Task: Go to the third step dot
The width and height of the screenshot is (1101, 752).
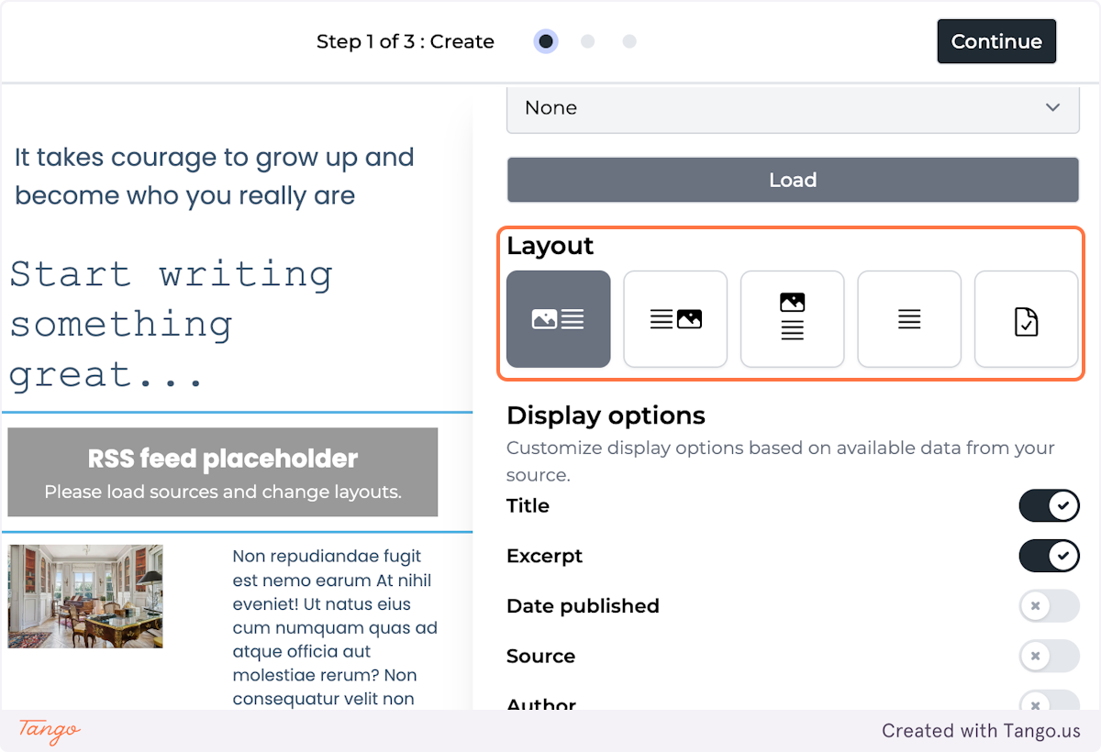Action: click(x=629, y=41)
